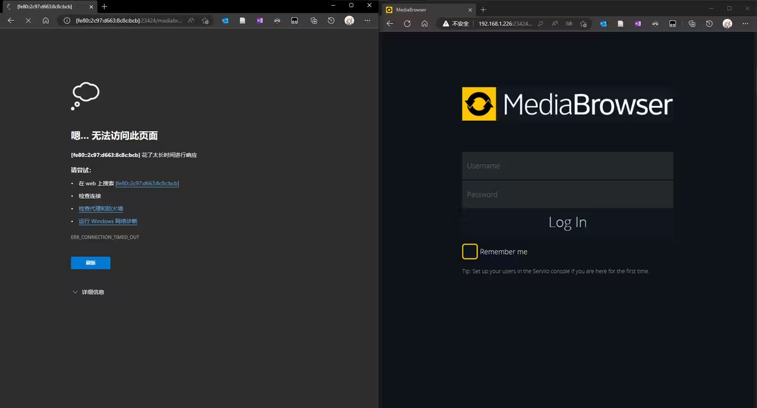Open the saved passwords key icon in address bar
The width and height of the screenshot is (757, 408).
(540, 23)
